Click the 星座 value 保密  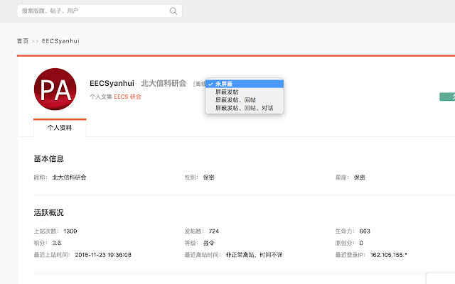point(359,177)
